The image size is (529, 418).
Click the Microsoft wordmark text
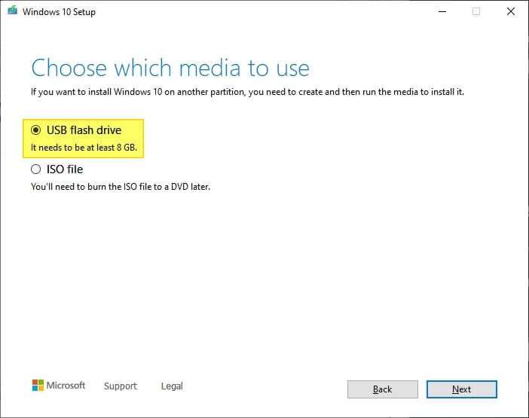(x=66, y=386)
